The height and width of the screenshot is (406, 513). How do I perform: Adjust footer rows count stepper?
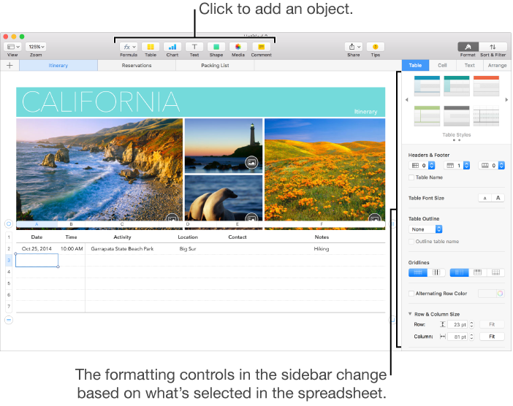pos(501,166)
